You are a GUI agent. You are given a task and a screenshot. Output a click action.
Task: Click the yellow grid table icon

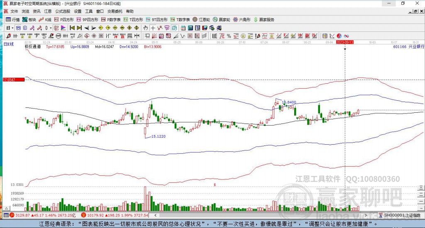[x=325, y=36]
